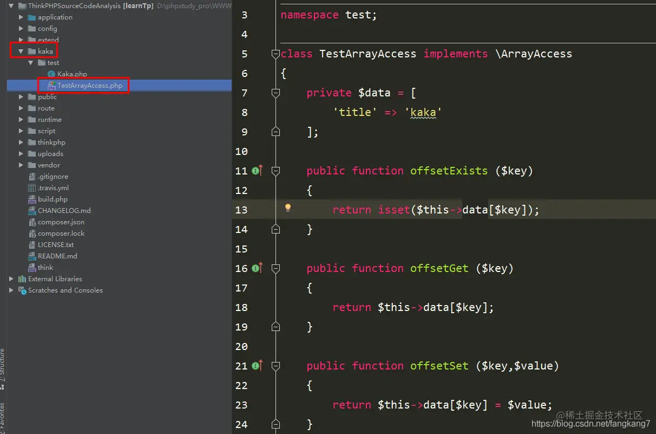Click the implements gutter icon on line 21
The image size is (656, 434).
coord(257,366)
